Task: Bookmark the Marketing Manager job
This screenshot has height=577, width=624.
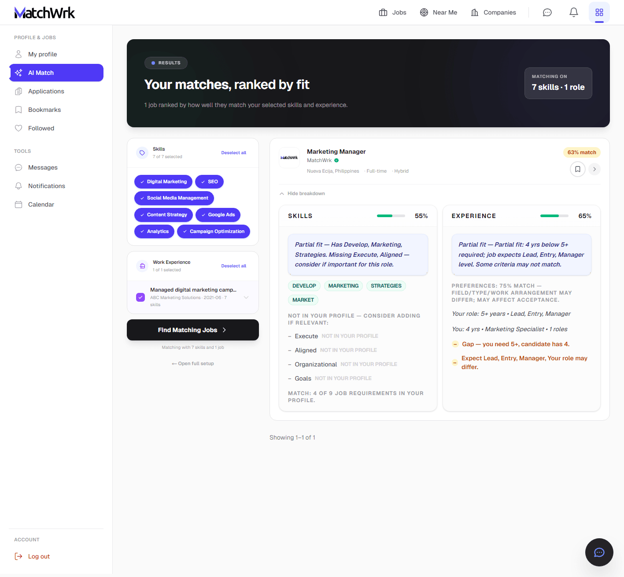Action: [x=577, y=169]
